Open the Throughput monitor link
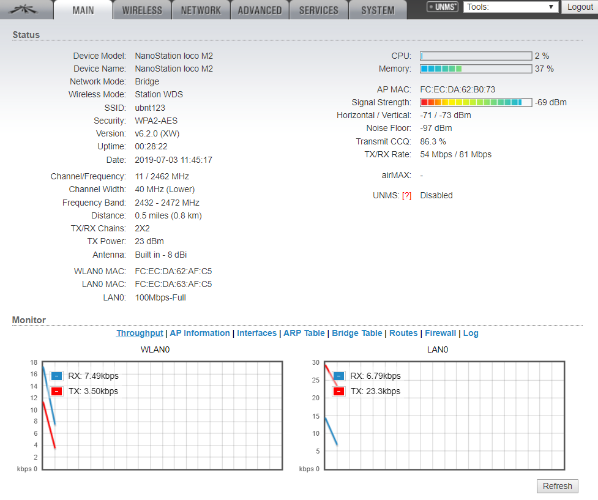The width and height of the screenshot is (598, 500). (140, 333)
